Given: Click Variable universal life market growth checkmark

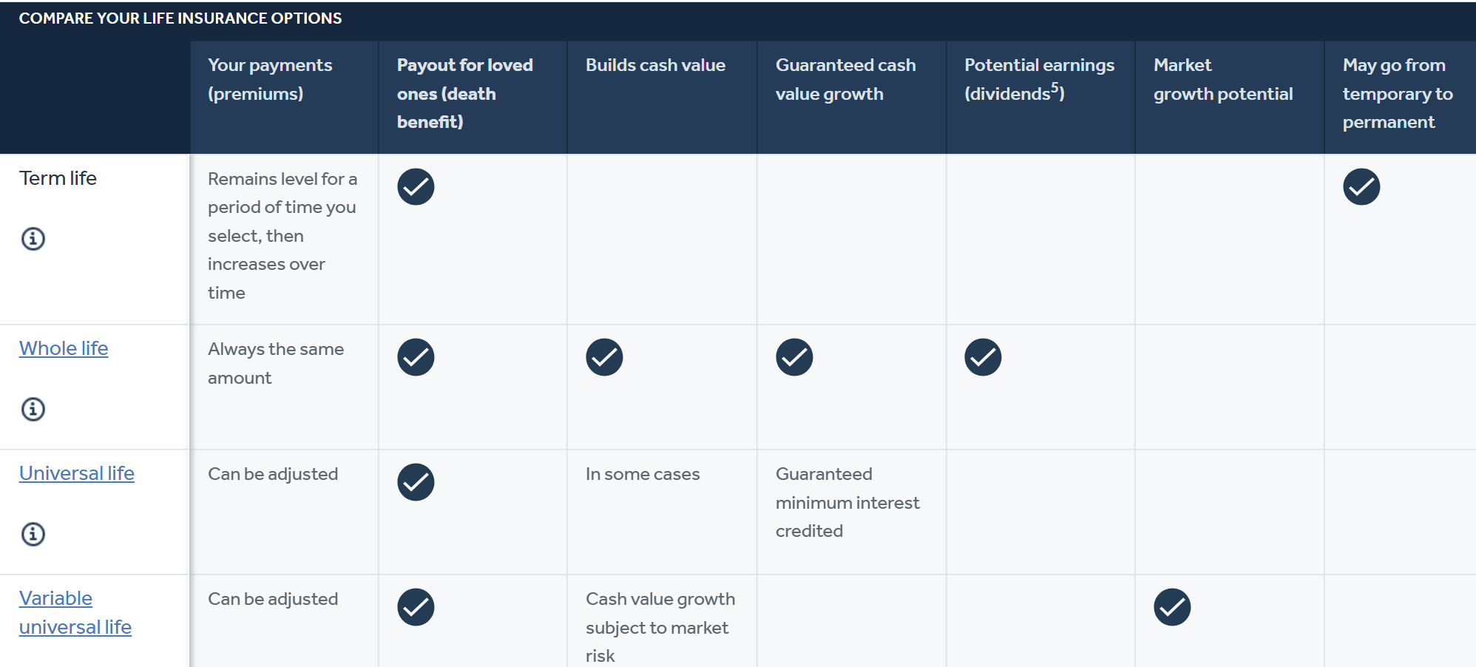Looking at the screenshot, I should click(x=1172, y=607).
